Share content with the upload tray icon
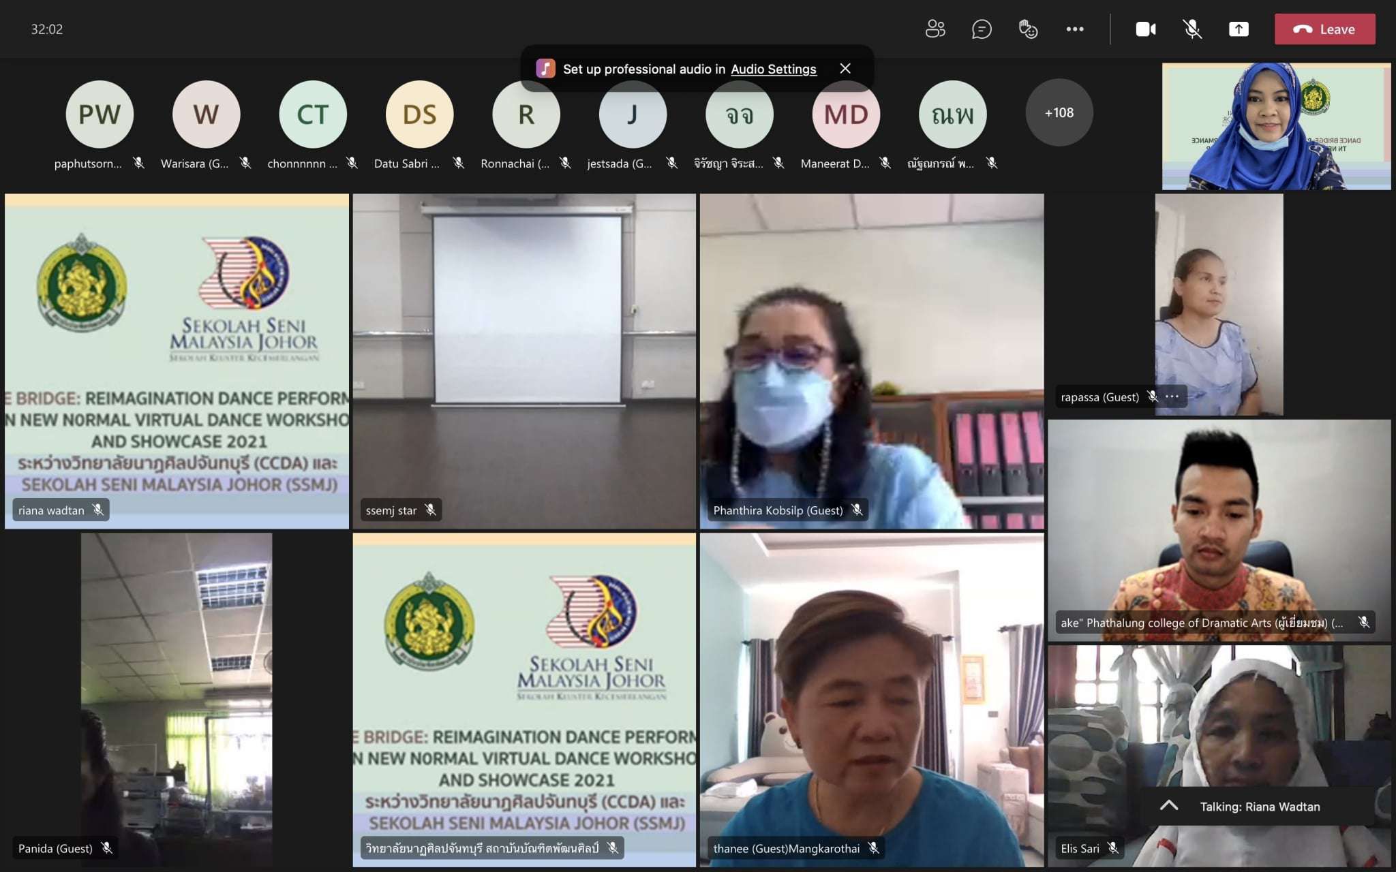Screen dimensions: 1396x872 tap(1239, 29)
